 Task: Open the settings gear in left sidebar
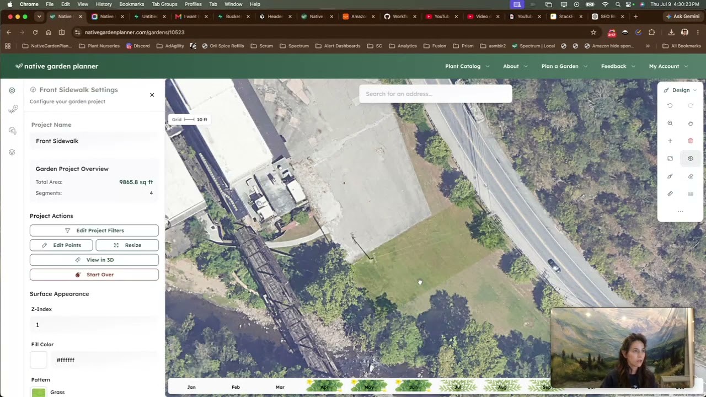[12, 90]
